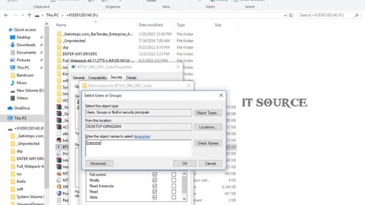Open iso folder in sidebar tree

(19, 174)
